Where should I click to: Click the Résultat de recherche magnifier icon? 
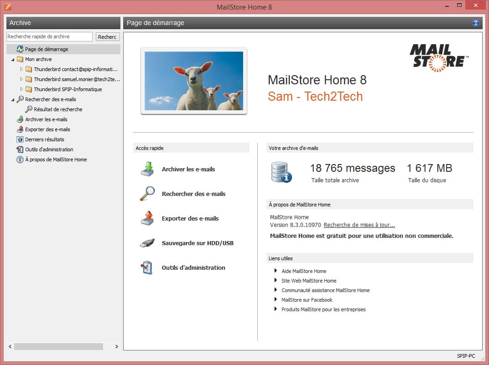point(29,109)
